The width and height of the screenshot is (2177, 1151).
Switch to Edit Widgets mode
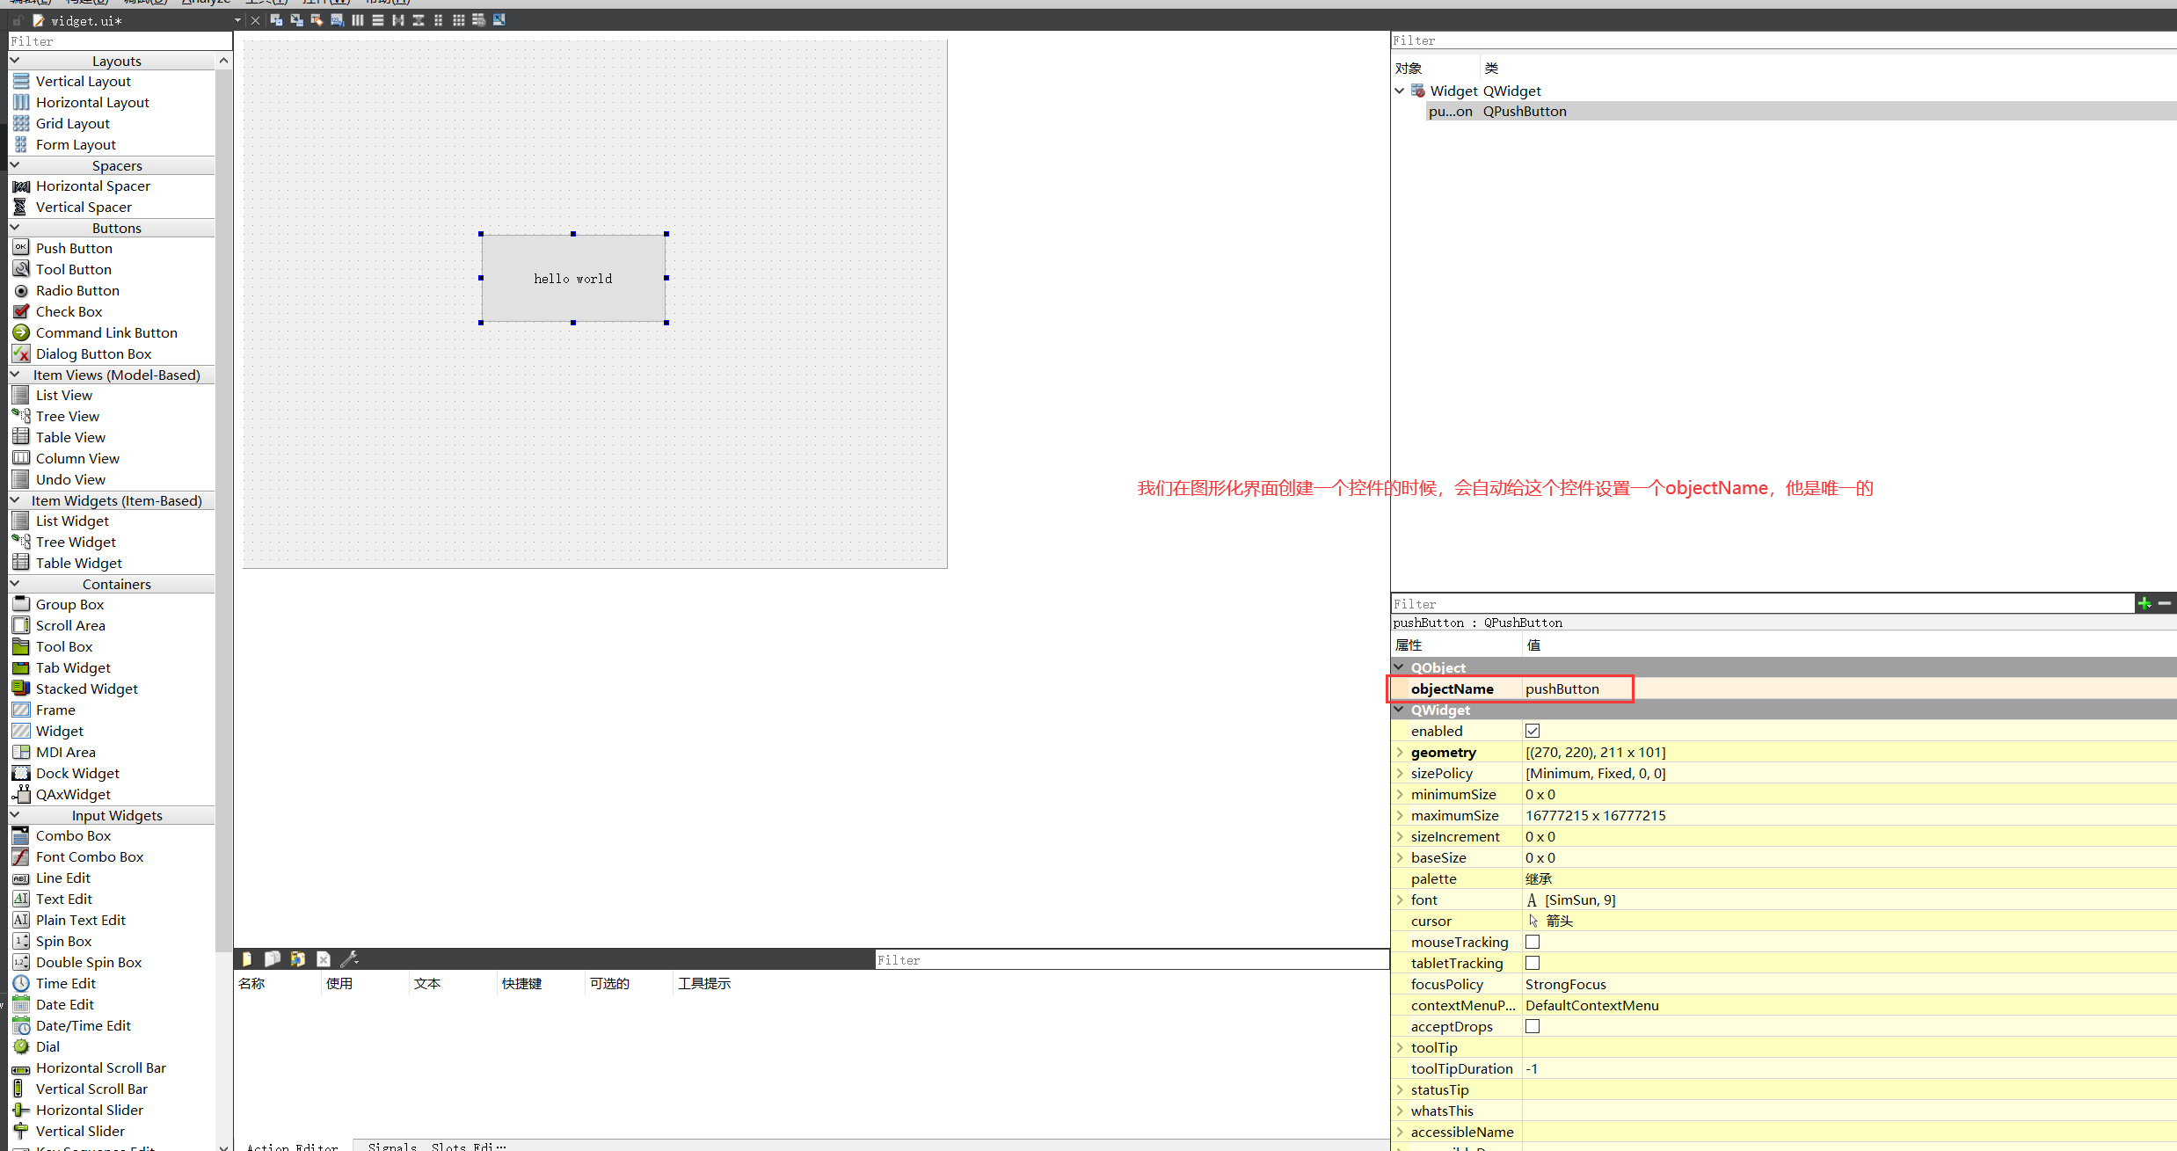point(276,20)
